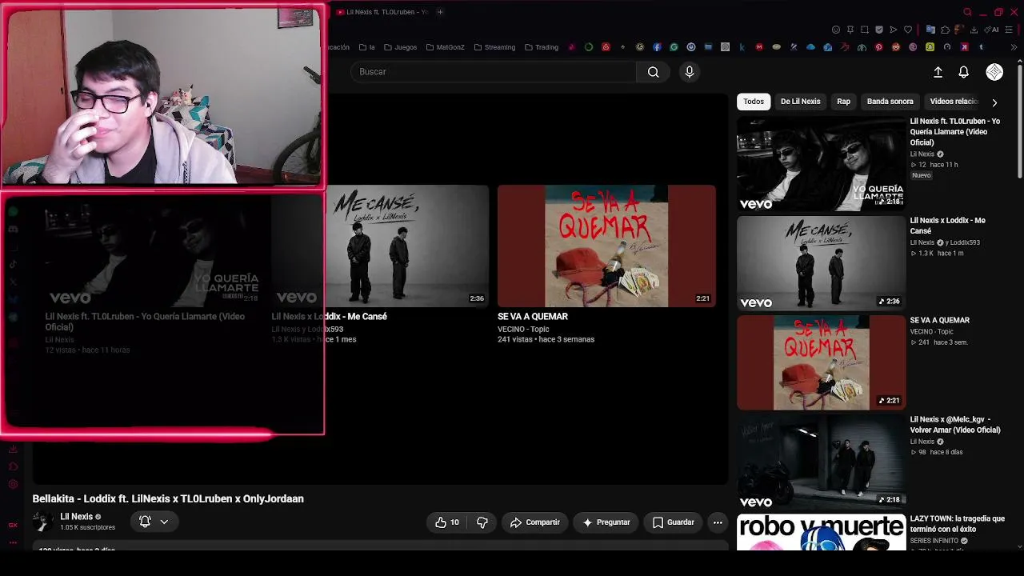1024x576 pixels.
Task: Click in the Buscar search field
Action: tap(494, 72)
